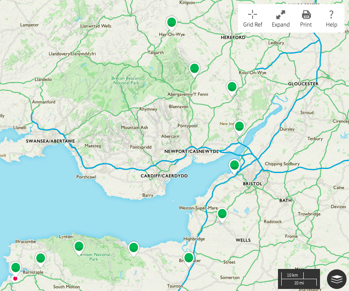
Task: Open the Grid Ref tool
Action: pyautogui.click(x=253, y=19)
